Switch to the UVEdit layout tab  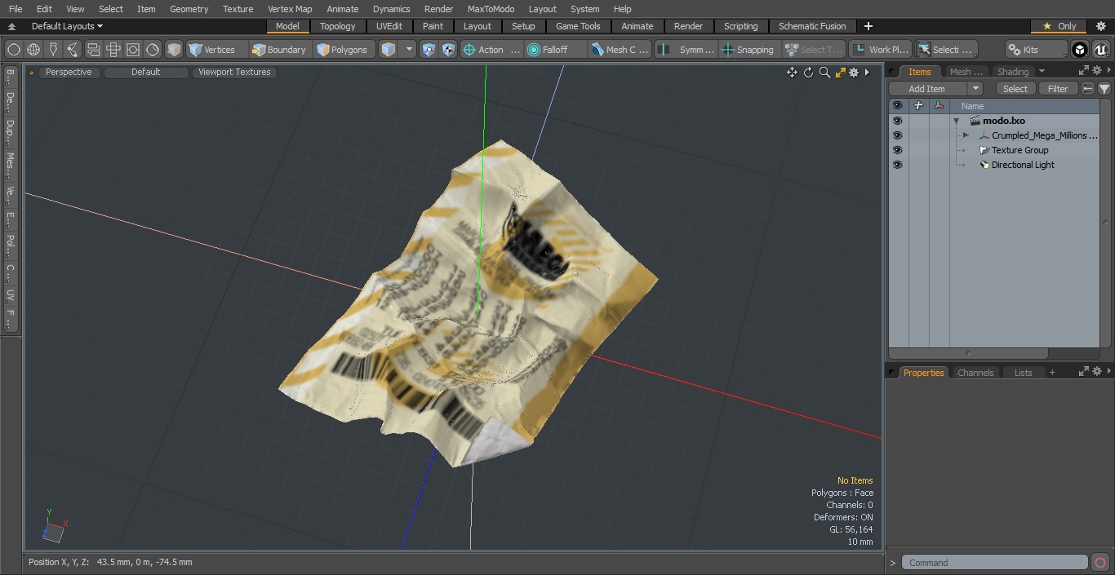[x=389, y=26]
